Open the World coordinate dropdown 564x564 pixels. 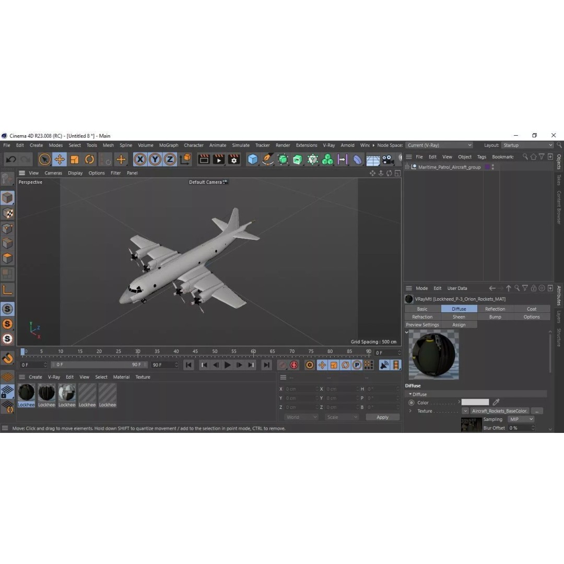point(301,417)
